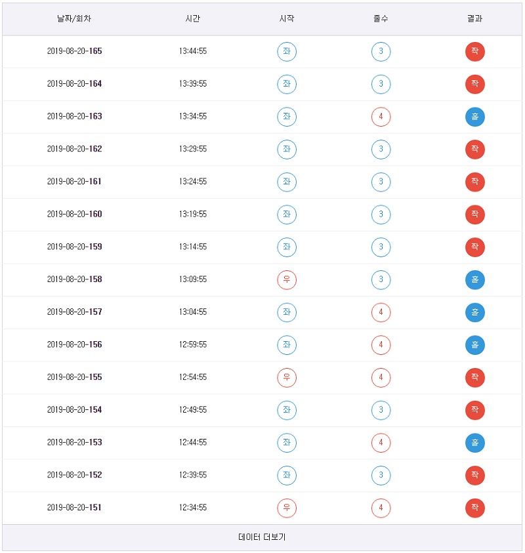The height and width of the screenshot is (553, 525).
Task: Open the 줄수 column header
Action: click(x=381, y=19)
